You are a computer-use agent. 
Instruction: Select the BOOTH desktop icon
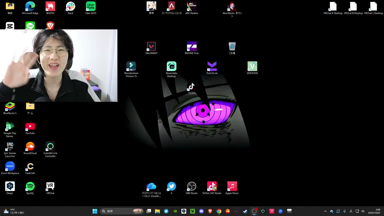50,8
